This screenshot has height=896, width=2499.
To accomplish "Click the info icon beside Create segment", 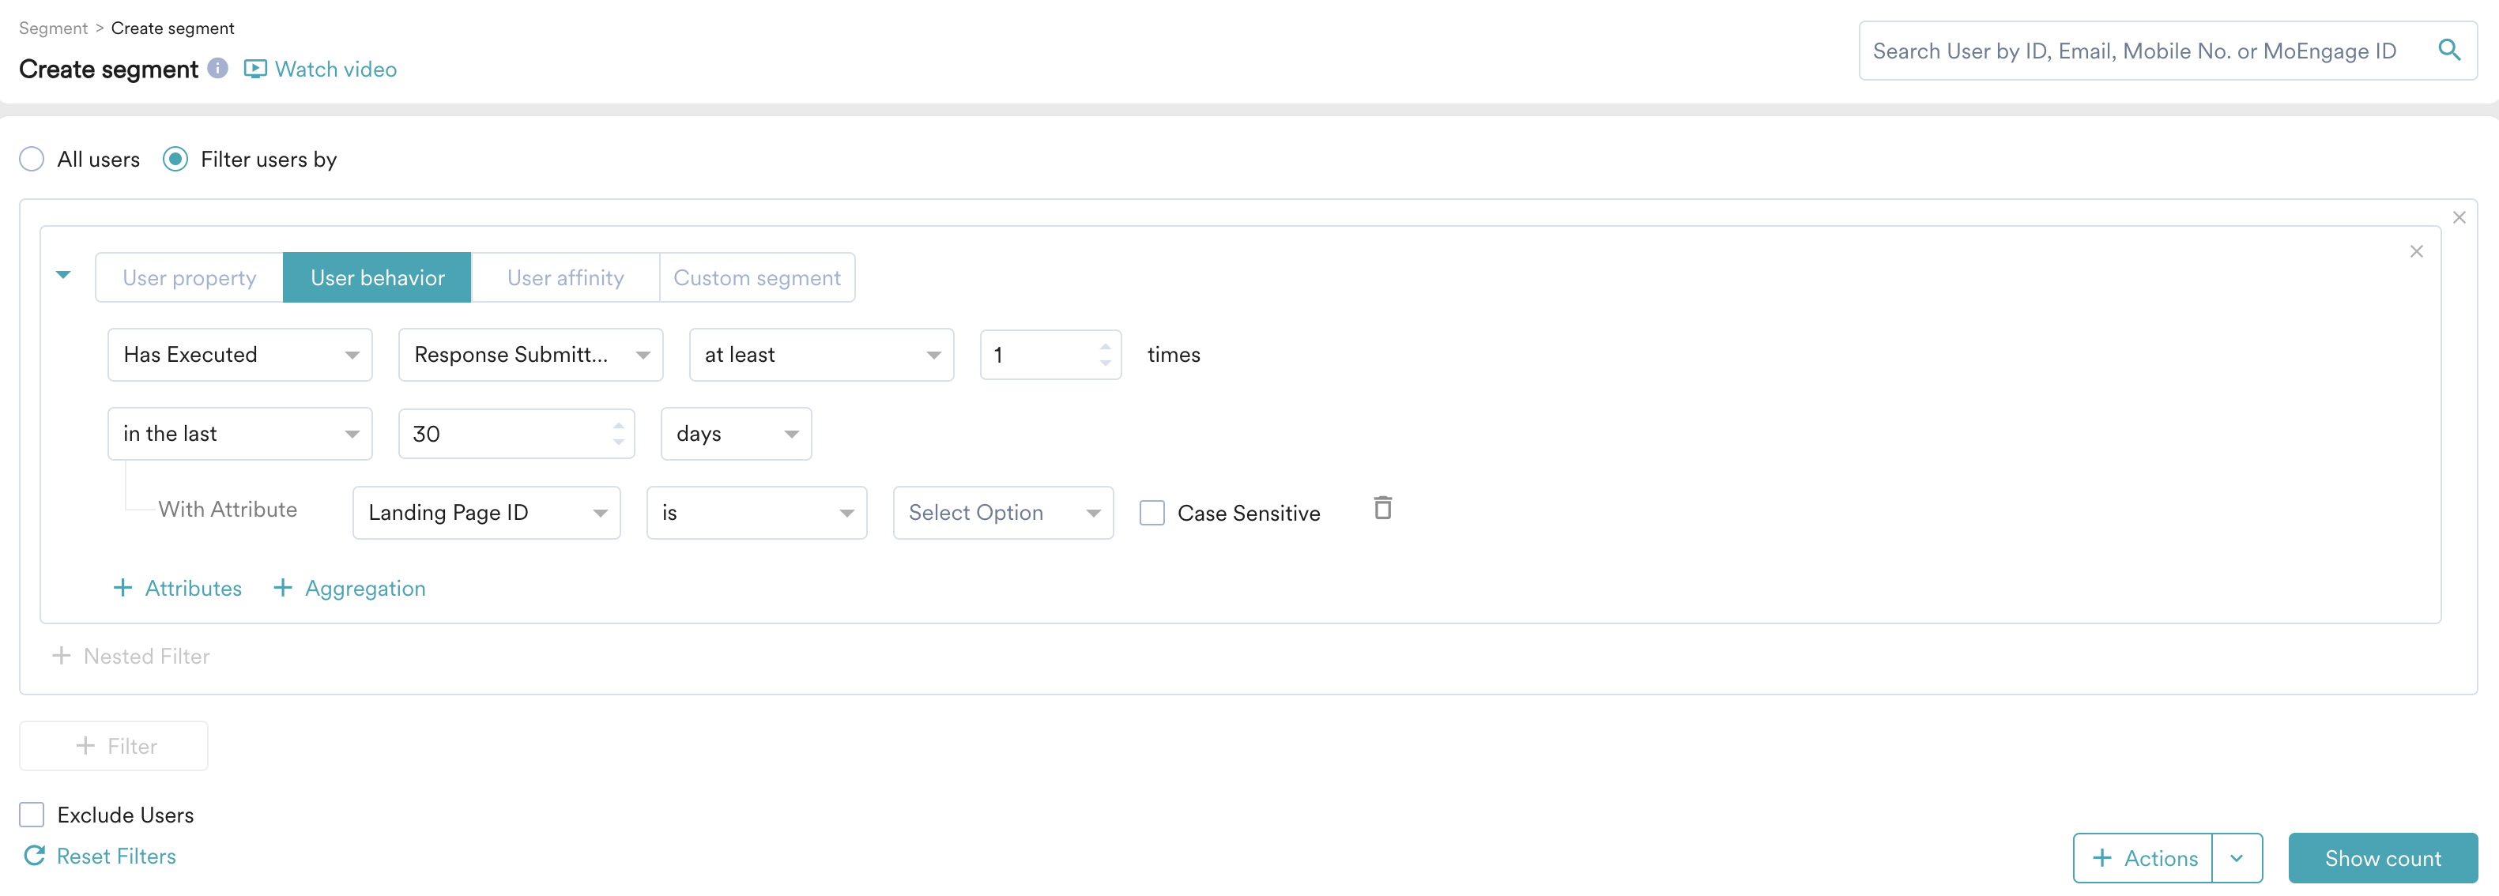I will (218, 68).
